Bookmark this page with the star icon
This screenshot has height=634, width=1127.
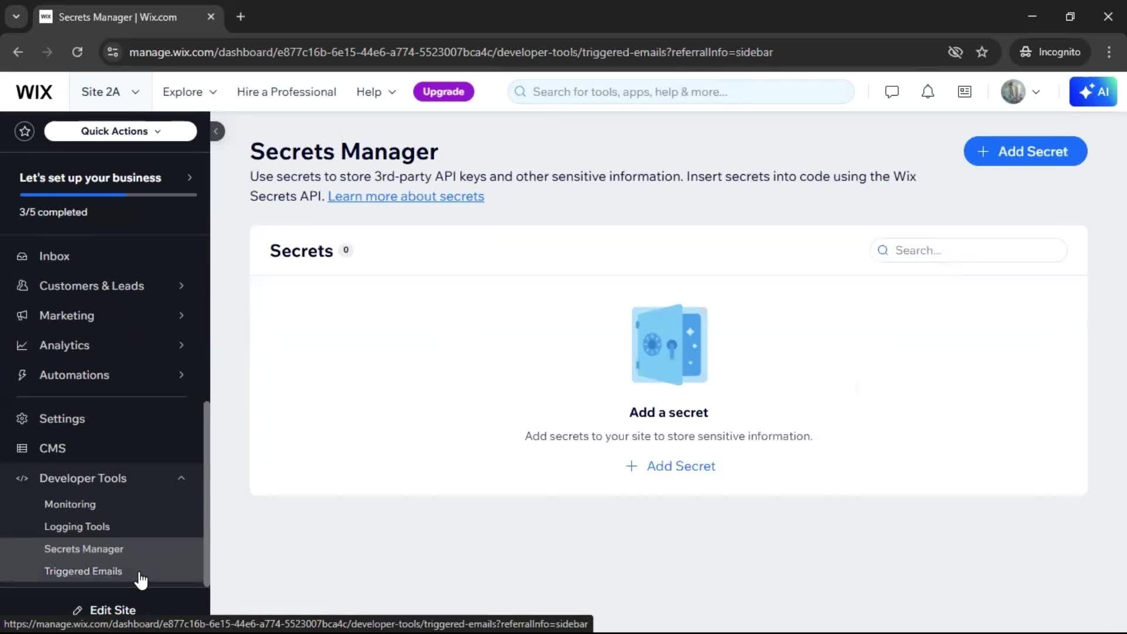pos(982,52)
